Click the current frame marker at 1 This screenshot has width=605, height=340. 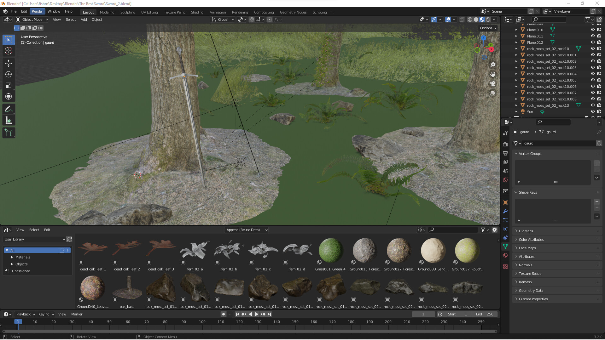pyautogui.click(x=18, y=322)
